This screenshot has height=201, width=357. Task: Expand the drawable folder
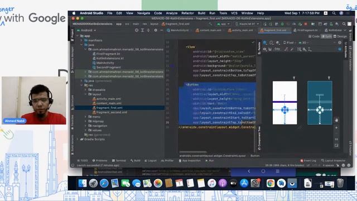(x=85, y=89)
